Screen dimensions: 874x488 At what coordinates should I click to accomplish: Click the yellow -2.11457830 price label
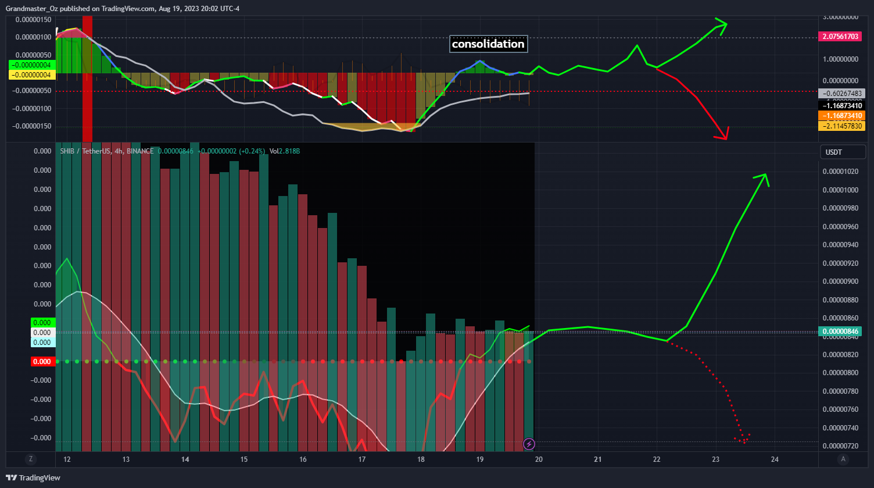(842, 126)
